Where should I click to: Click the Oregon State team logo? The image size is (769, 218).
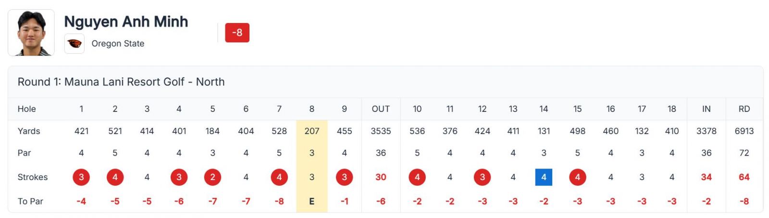pos(74,44)
